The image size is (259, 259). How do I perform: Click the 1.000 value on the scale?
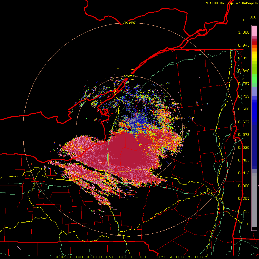[244, 32]
